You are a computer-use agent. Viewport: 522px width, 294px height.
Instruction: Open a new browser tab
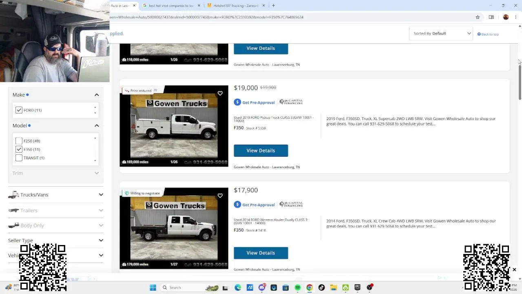[273, 6]
